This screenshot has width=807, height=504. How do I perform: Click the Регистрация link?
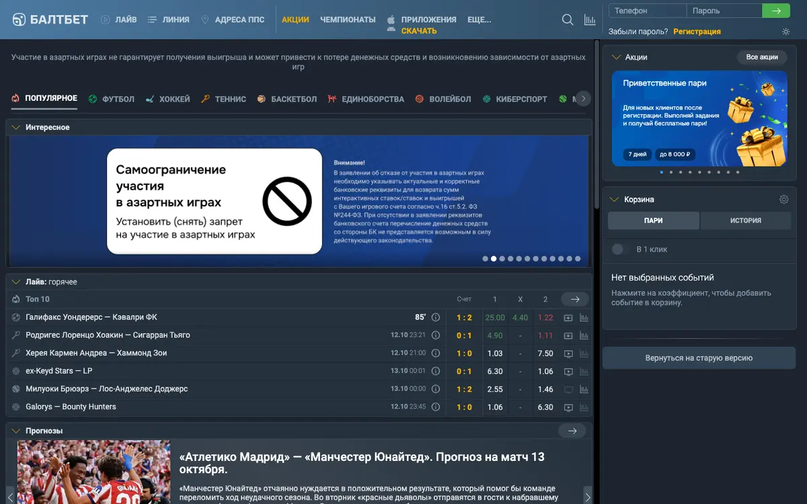click(697, 32)
